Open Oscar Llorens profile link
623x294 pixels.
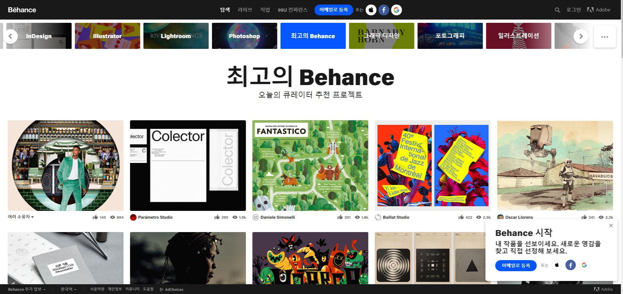(x=519, y=217)
